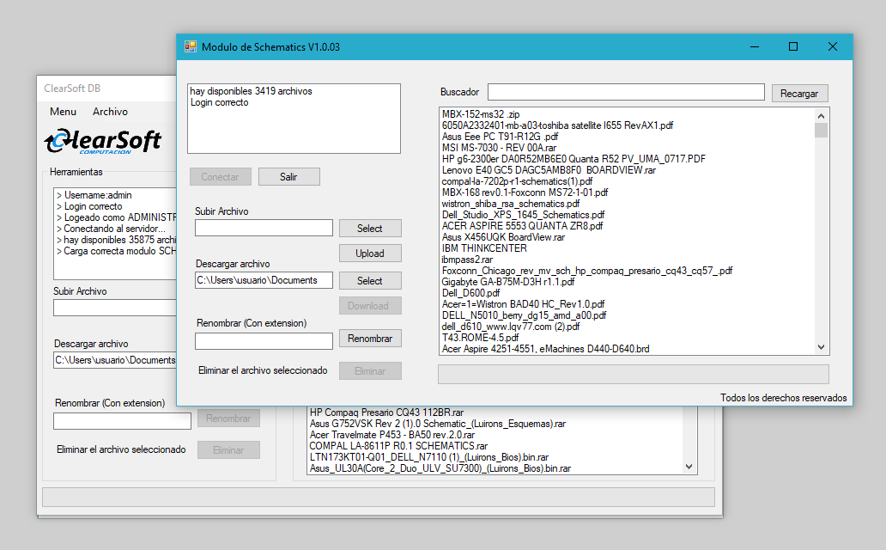Click the Modulo de Schematics title bar icon
Viewport: 886px width, 550px height.
191,47
